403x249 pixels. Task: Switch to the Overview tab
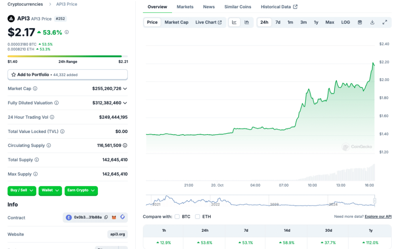pyautogui.click(x=157, y=7)
